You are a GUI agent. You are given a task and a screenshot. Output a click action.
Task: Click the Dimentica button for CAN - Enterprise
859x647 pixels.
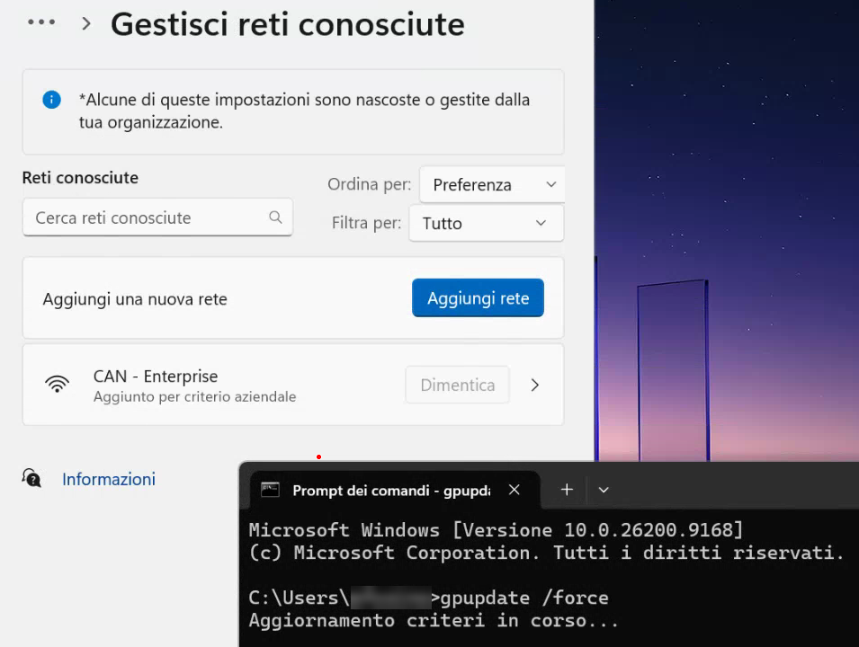point(458,385)
